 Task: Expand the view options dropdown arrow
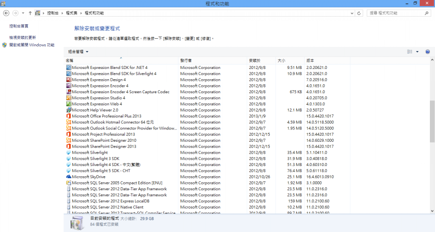pos(417,52)
